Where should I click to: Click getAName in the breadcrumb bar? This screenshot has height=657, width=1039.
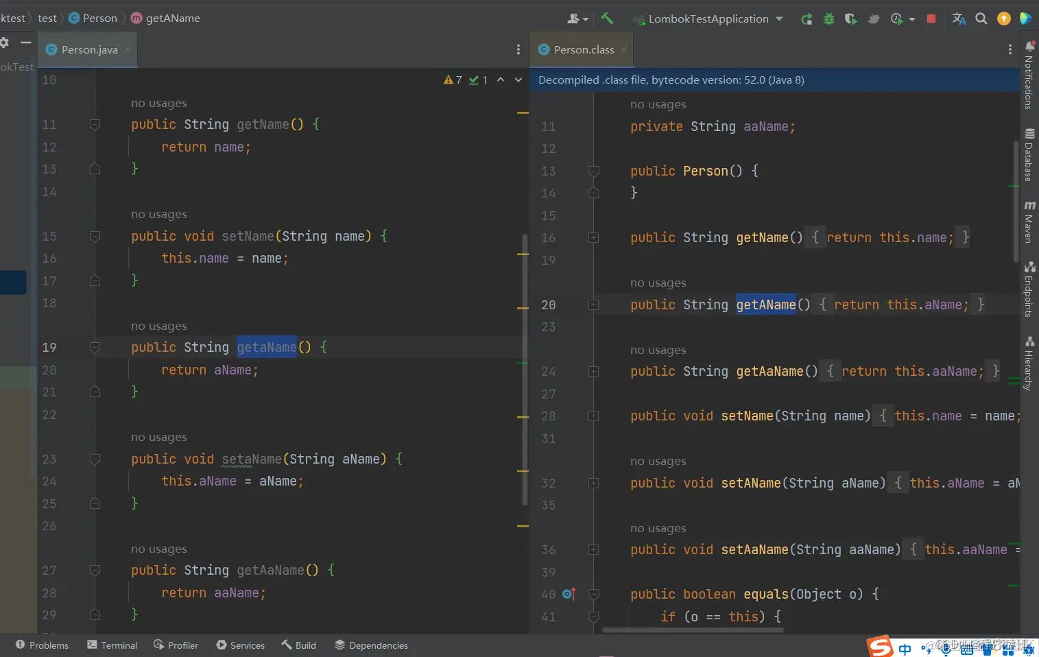tap(165, 19)
